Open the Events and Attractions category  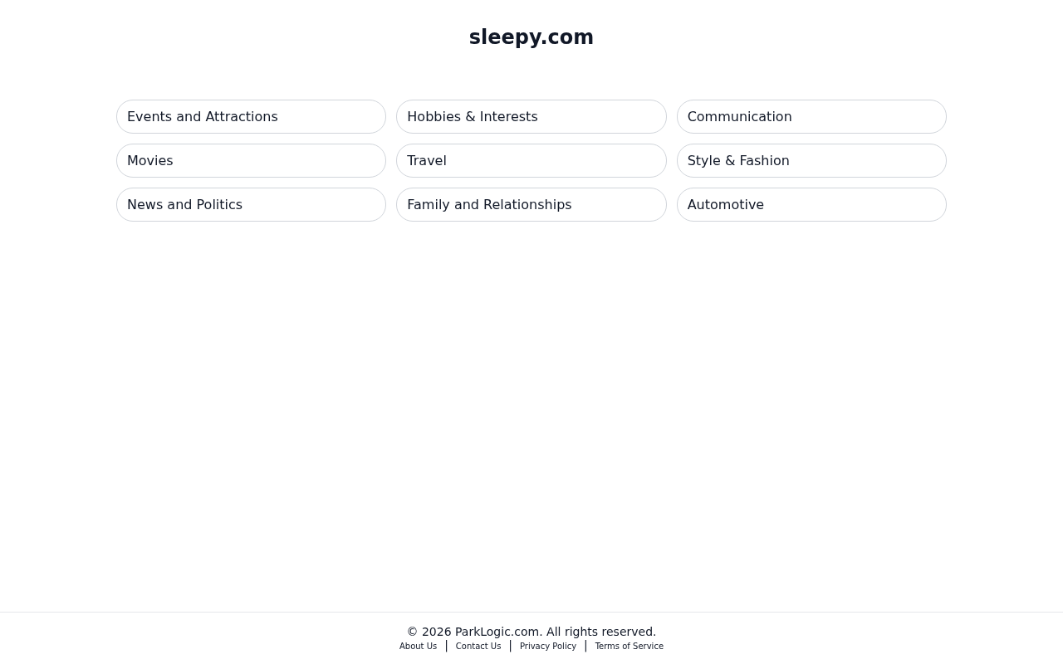point(251,117)
